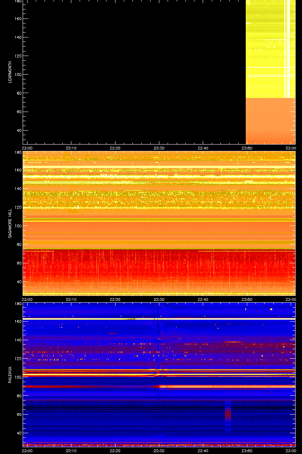Select the 40 frequency label on Learmonth axis
This screenshot has height=454, width=302.
click(x=19, y=131)
